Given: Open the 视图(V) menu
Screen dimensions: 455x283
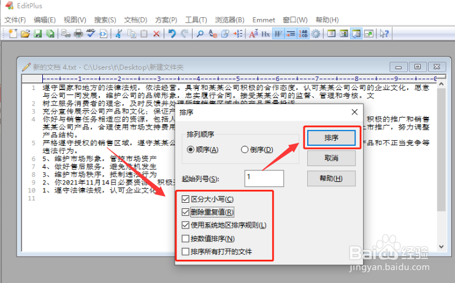Looking at the screenshot, I should (x=75, y=20).
